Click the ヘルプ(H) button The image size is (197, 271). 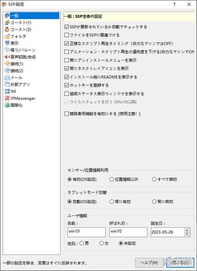click(x=149, y=263)
